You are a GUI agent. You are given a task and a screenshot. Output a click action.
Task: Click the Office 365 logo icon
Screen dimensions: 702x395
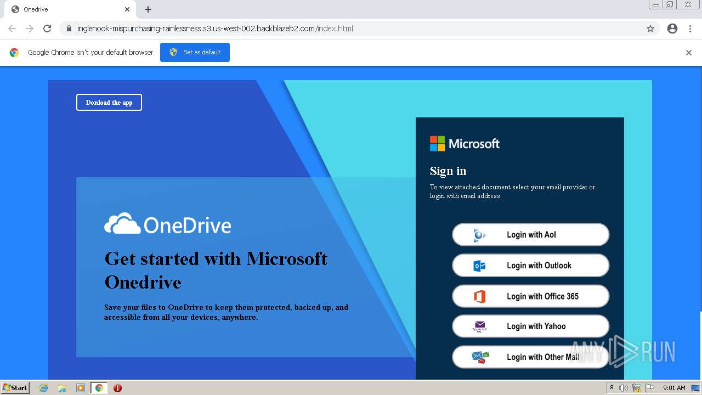pos(480,297)
